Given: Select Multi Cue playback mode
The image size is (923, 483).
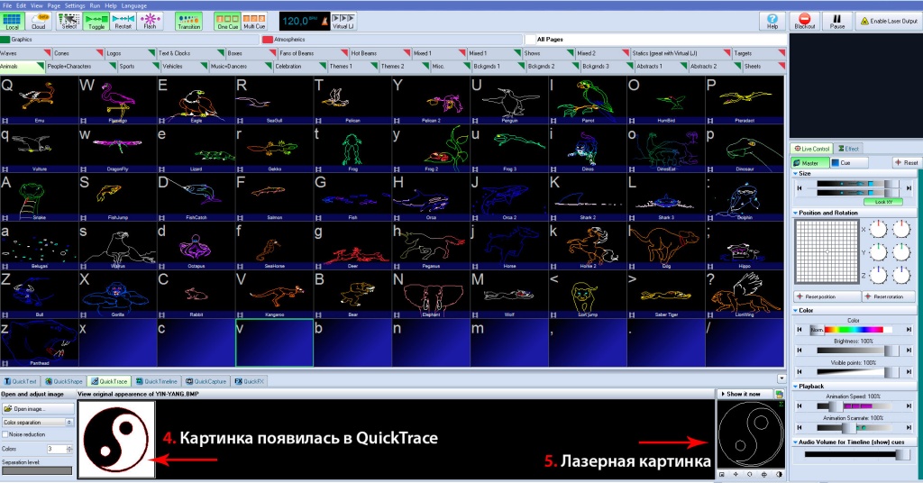Looking at the screenshot, I should click(x=254, y=22).
